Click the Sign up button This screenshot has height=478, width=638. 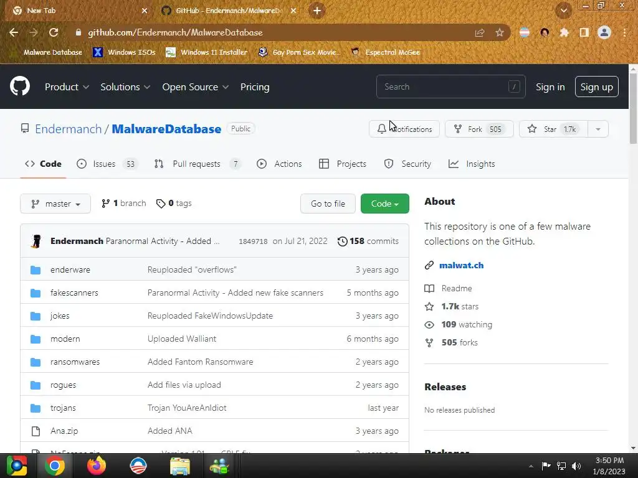click(x=596, y=87)
